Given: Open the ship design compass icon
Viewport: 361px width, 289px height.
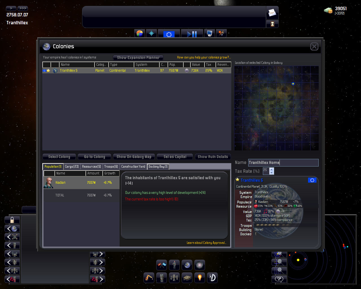Looking at the screenshot, I should click(212, 277).
